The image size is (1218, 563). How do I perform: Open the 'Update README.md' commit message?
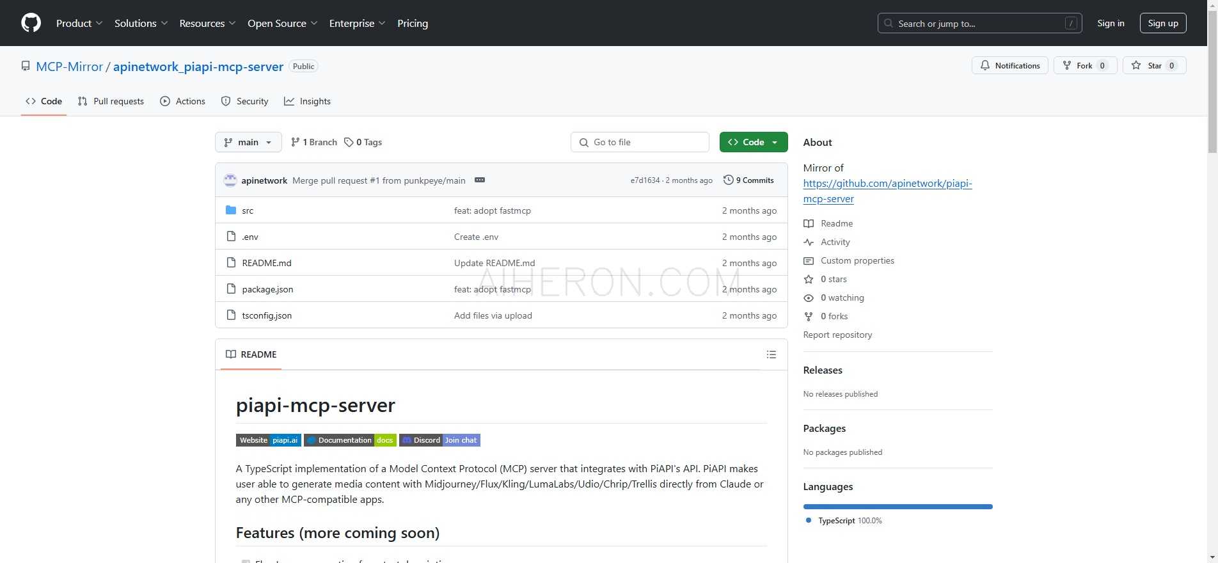(x=494, y=263)
